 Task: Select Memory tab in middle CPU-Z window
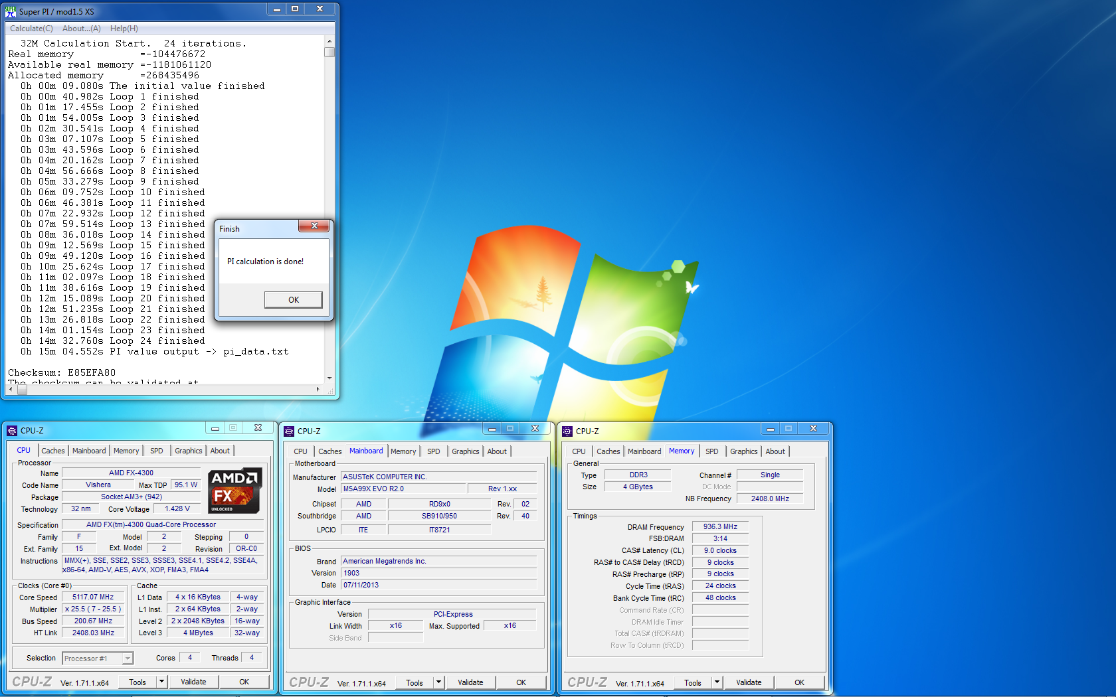403,451
